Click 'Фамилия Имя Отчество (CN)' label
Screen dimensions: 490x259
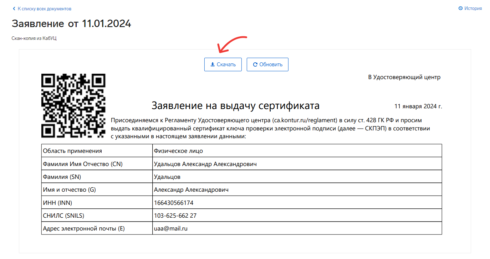click(83, 164)
